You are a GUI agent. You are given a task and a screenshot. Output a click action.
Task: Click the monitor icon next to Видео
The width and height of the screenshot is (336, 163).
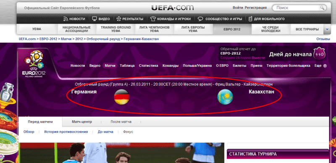pyautogui.click(x=94, y=18)
